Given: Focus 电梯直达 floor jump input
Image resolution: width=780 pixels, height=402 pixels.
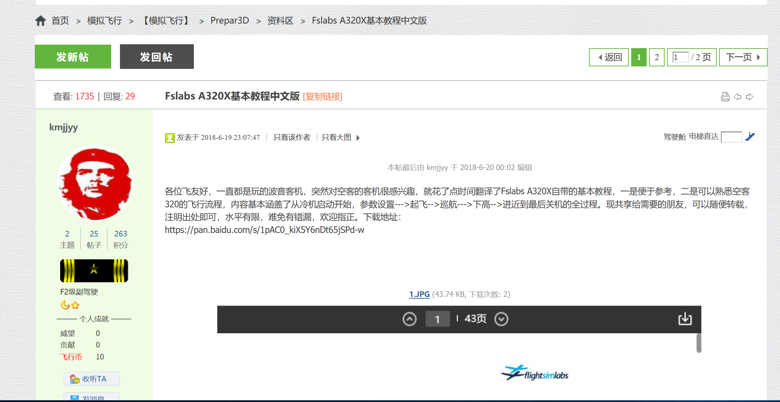Looking at the screenshot, I should click(x=731, y=137).
